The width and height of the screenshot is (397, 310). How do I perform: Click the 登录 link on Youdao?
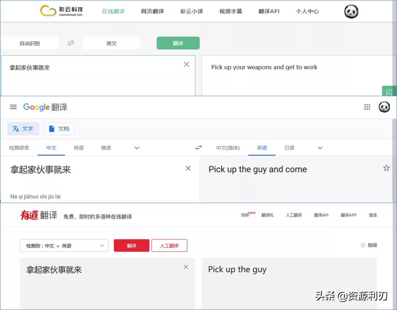tap(373, 215)
